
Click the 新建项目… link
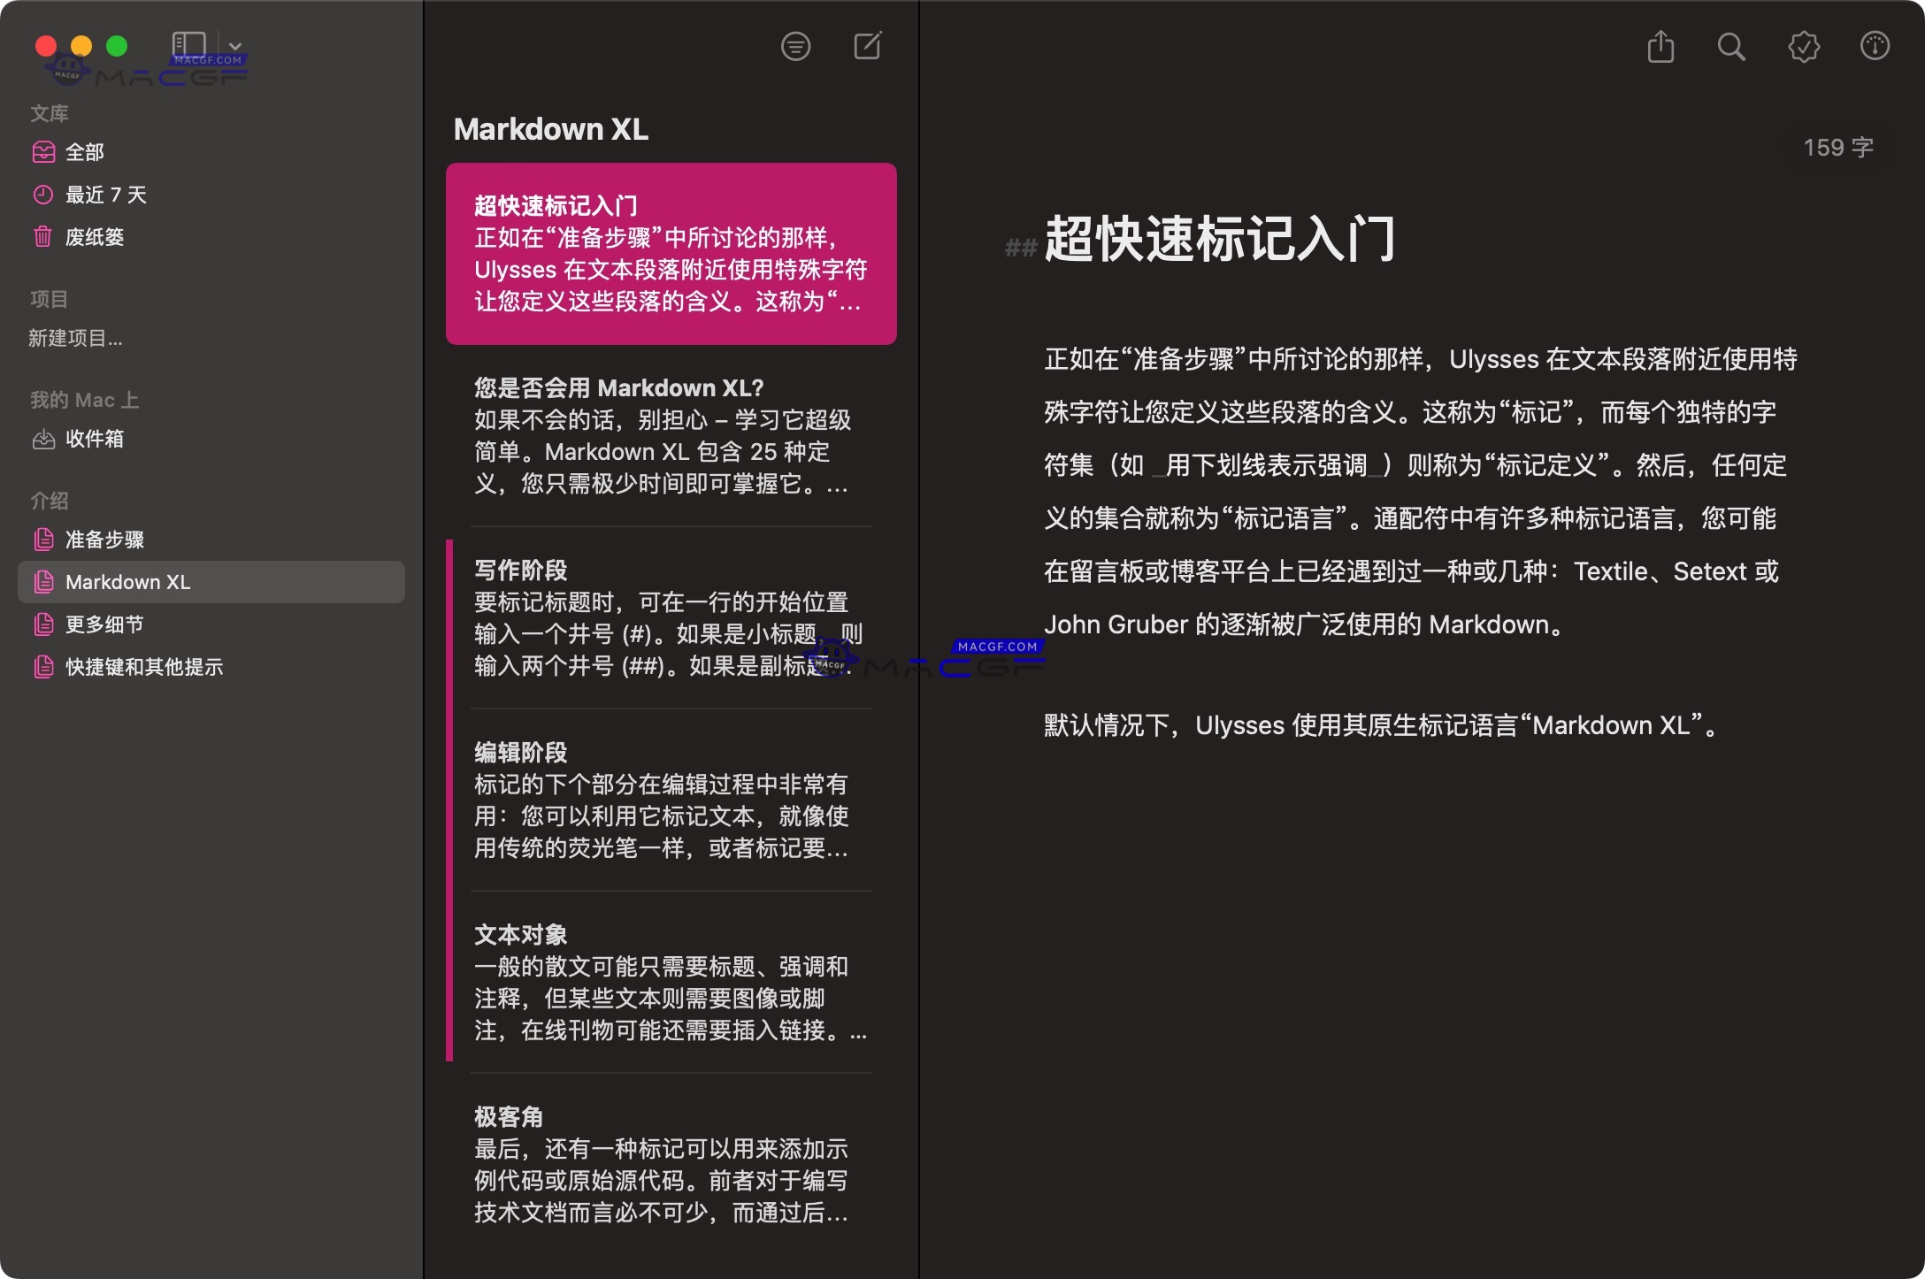coord(75,338)
